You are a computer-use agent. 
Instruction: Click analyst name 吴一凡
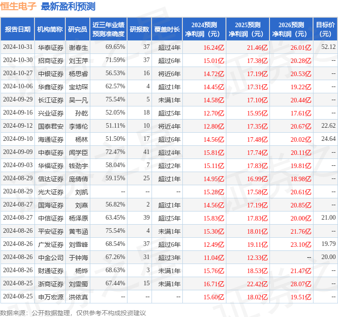coord(78,100)
